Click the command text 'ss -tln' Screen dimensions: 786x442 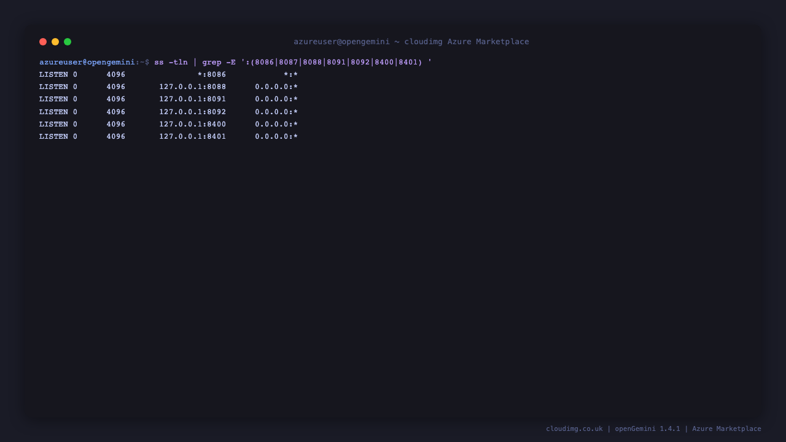(x=171, y=62)
